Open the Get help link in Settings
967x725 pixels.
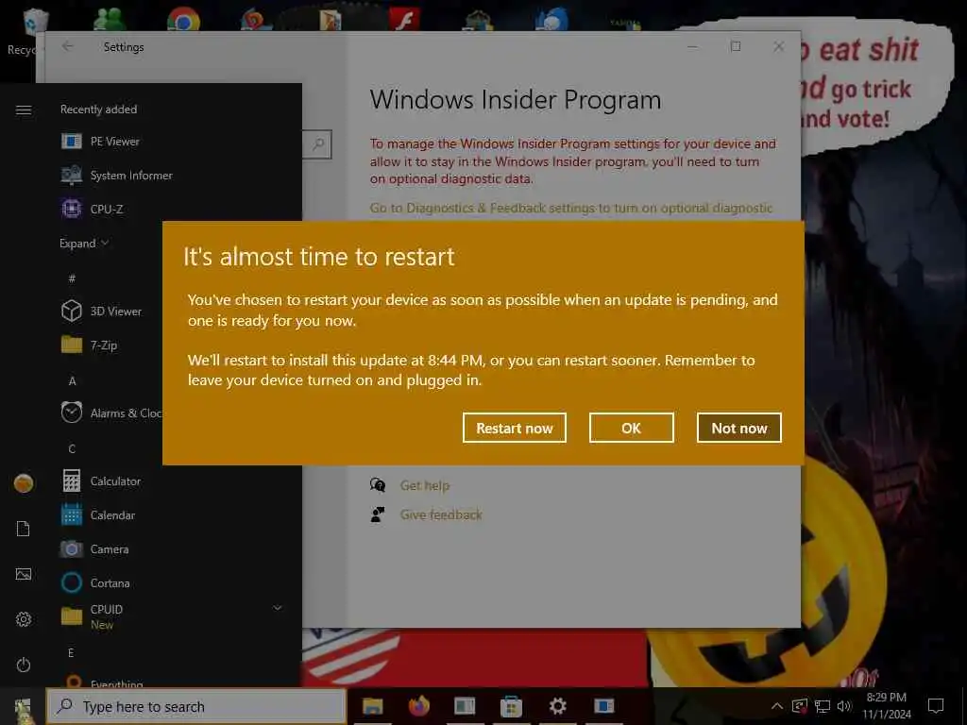(425, 485)
